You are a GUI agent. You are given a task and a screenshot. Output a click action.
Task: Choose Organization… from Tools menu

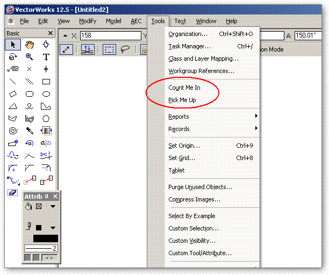212,34
